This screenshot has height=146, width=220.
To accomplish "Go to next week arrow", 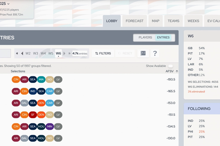I will 65,53.
